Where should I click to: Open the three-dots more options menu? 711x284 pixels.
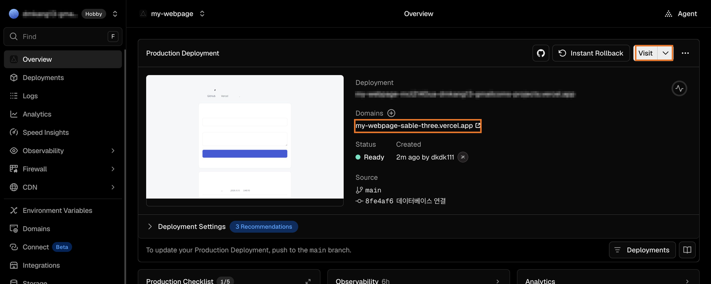(x=685, y=53)
